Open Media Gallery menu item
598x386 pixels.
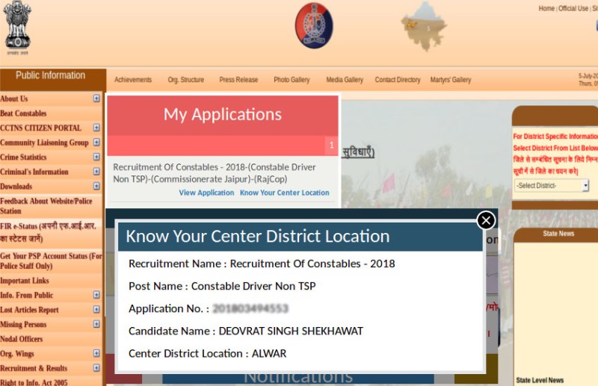pos(345,80)
